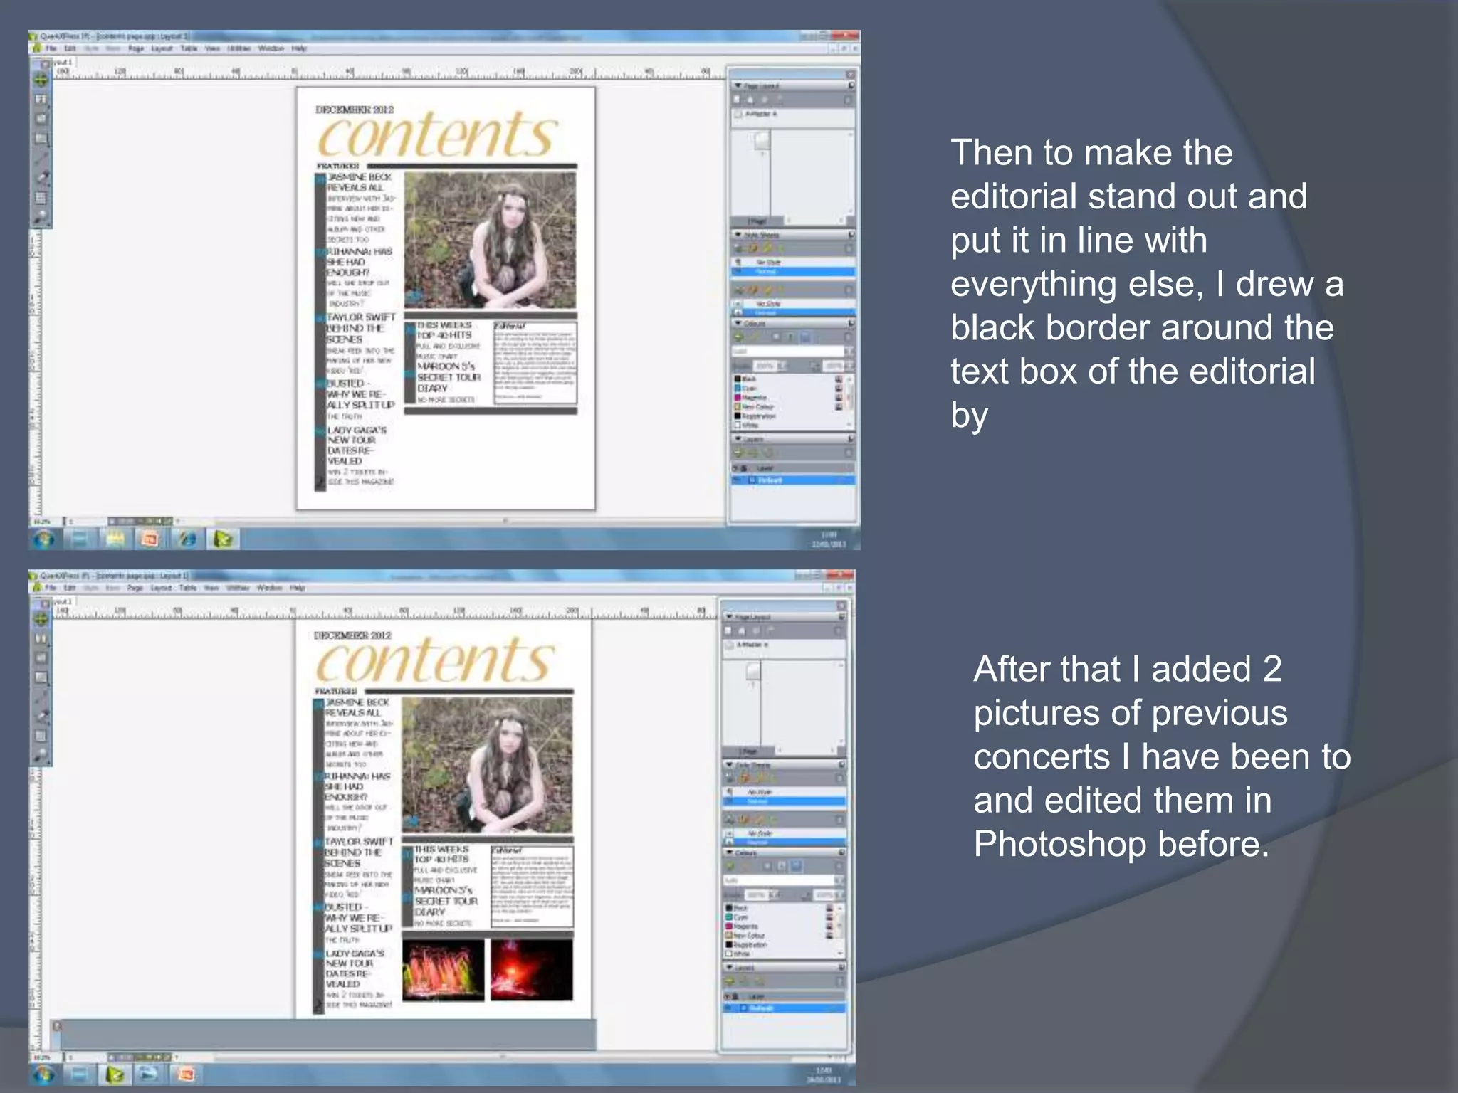Toggle visibility eye of Default layer, bottom screenshot
This screenshot has width=1458, height=1093.
click(x=728, y=1008)
